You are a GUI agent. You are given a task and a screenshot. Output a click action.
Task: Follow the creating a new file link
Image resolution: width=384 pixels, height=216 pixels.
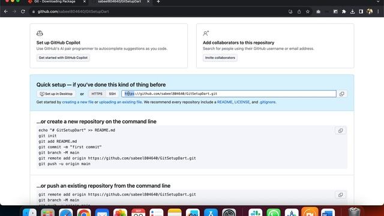click(78, 102)
